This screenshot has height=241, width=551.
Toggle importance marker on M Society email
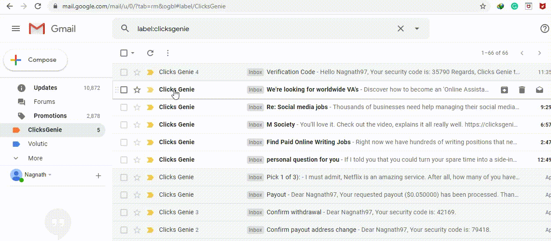(x=150, y=125)
